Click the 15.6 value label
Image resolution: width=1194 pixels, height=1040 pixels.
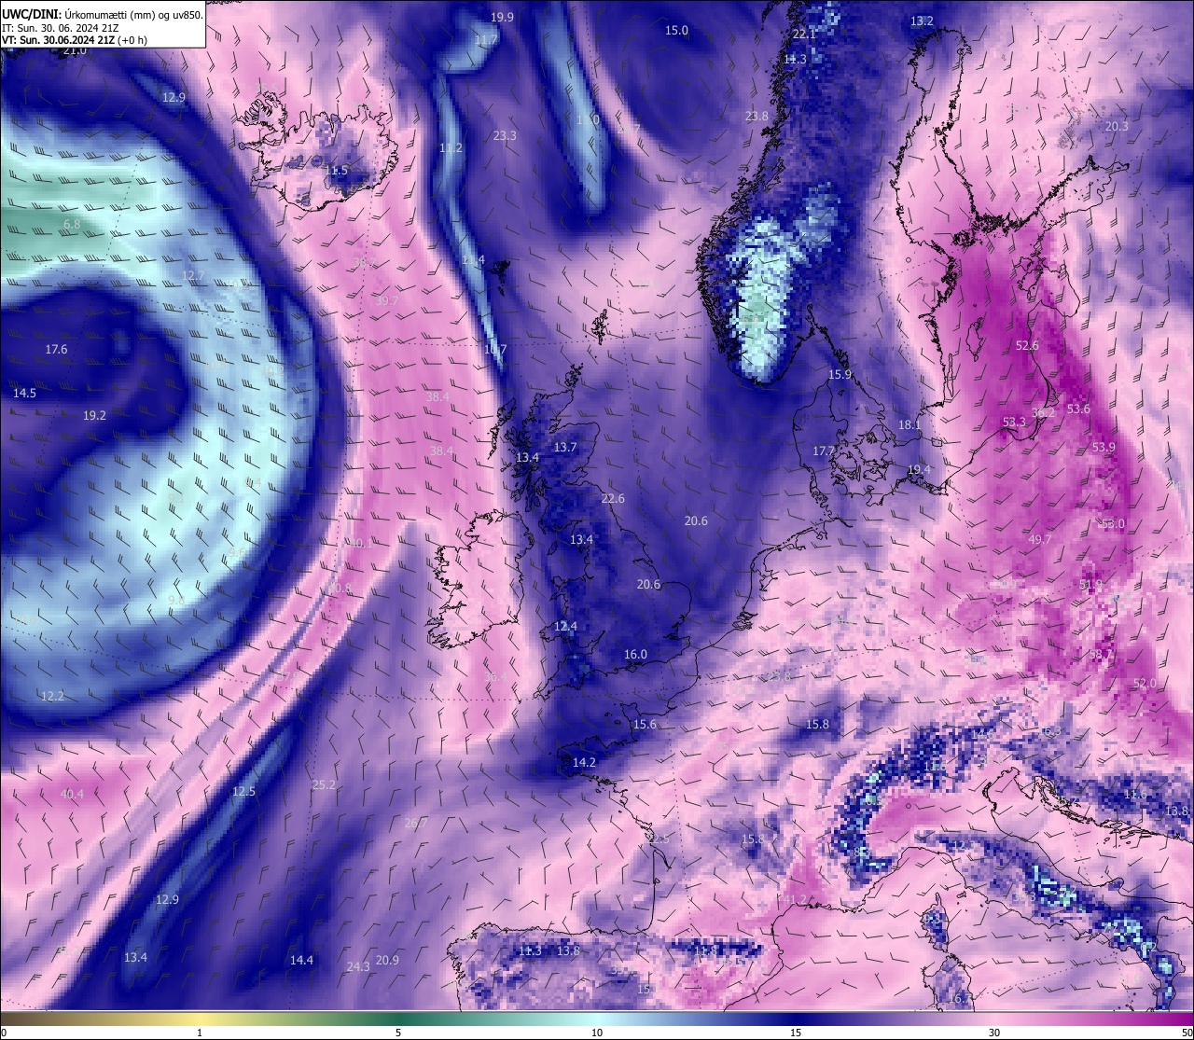tap(645, 725)
